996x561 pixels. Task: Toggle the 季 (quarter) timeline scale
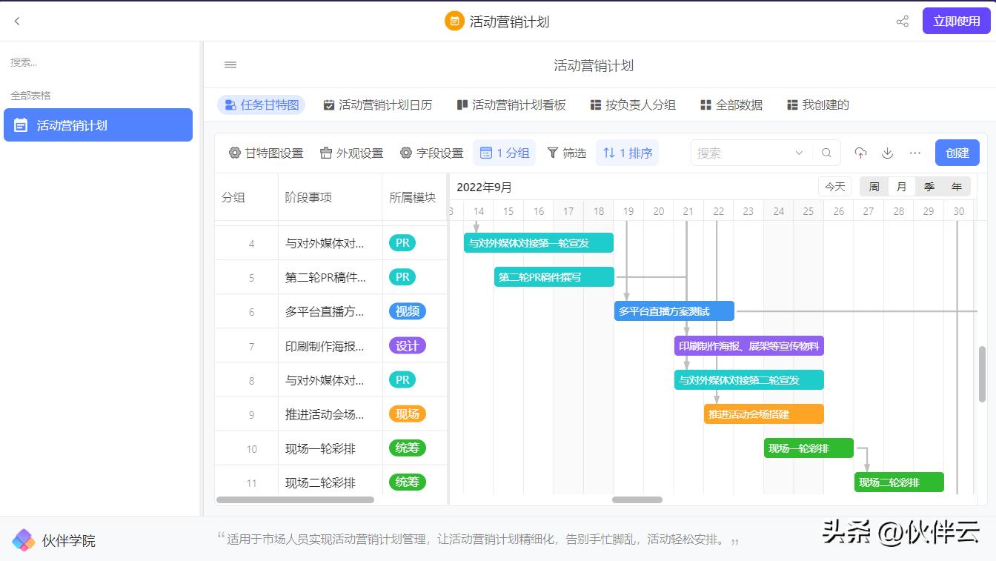(x=929, y=186)
